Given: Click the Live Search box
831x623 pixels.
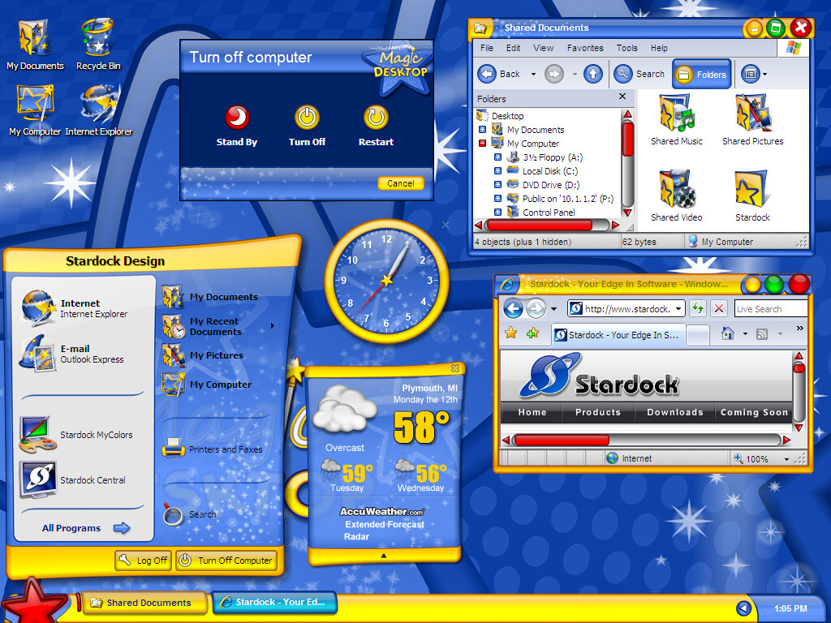Looking at the screenshot, I should point(771,309).
